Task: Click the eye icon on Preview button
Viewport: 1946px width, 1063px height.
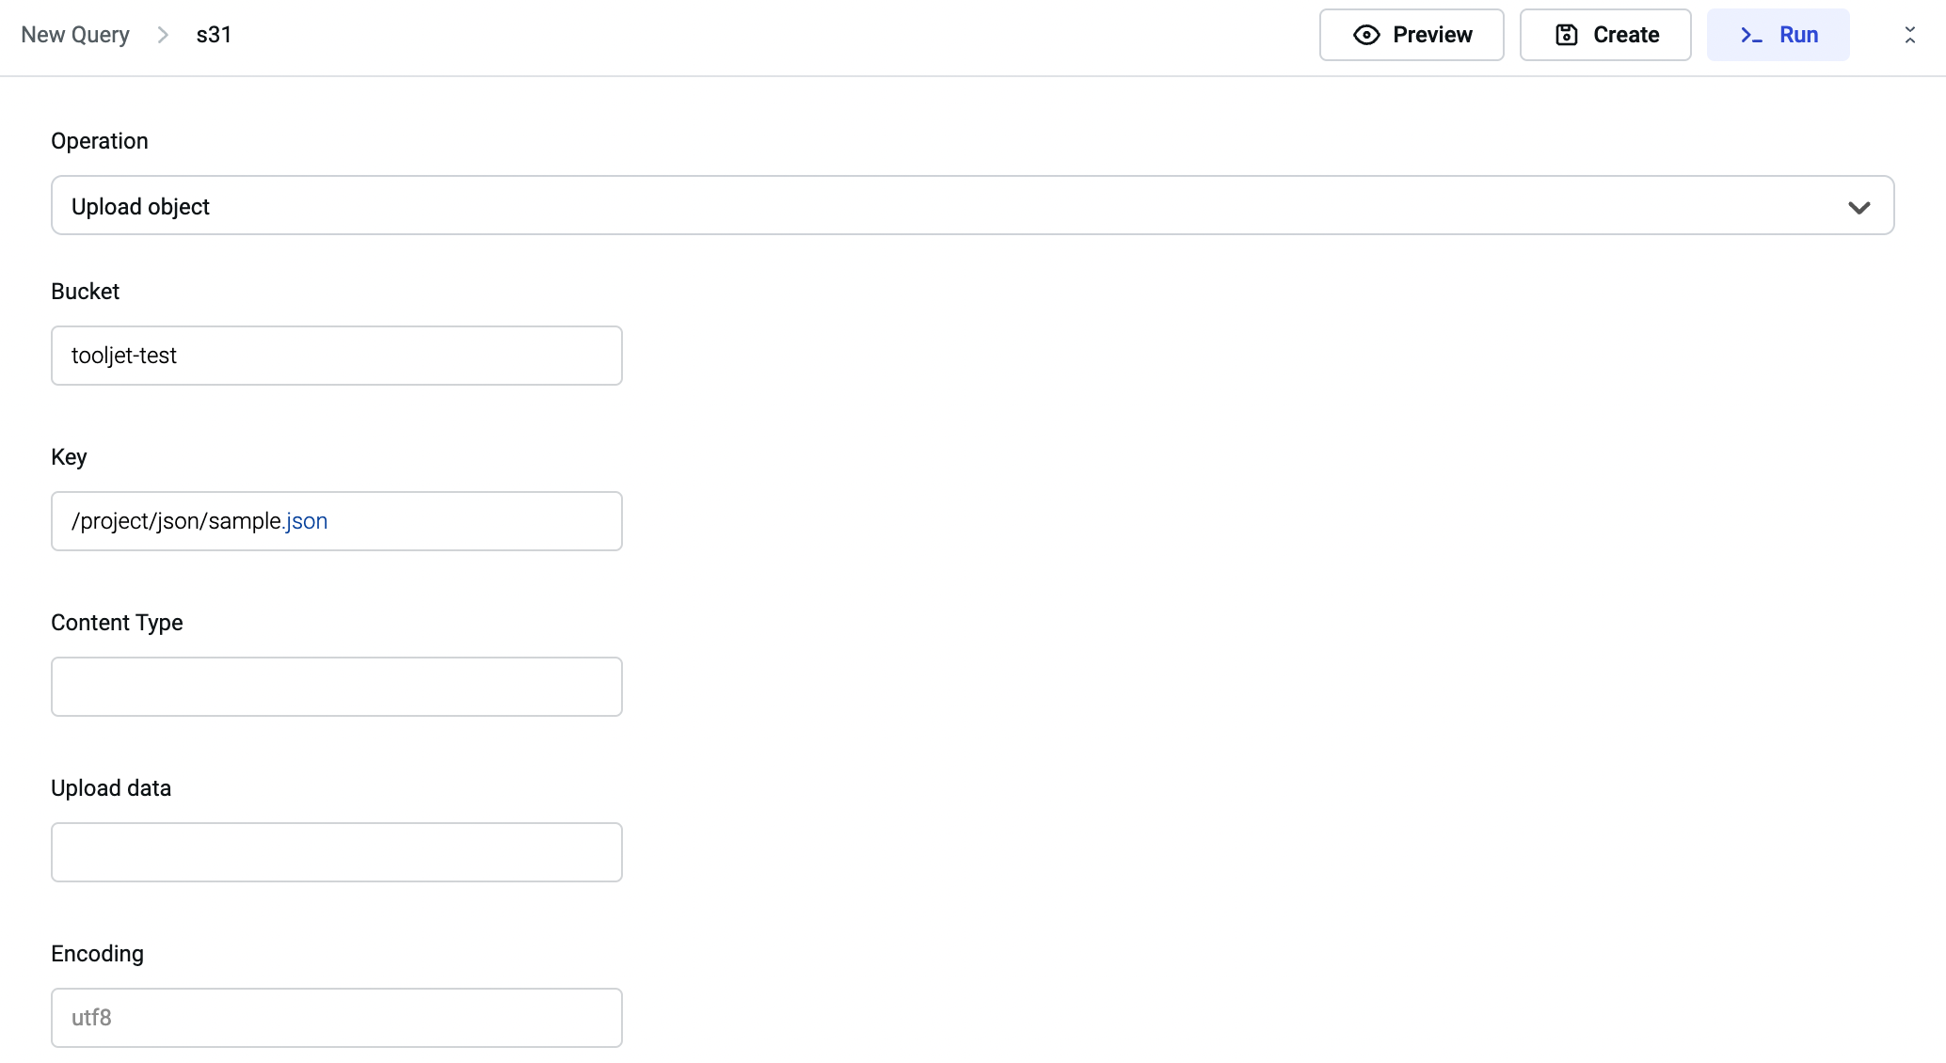Action: [x=1366, y=35]
